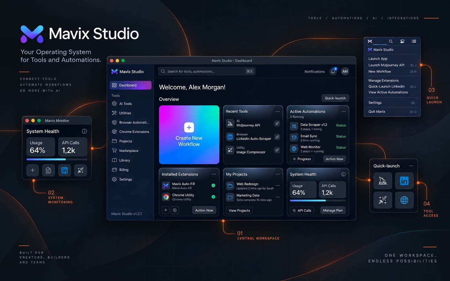450x281 pixels.
Task: Select Dashboard in the sidebar
Action: [x=131, y=85]
